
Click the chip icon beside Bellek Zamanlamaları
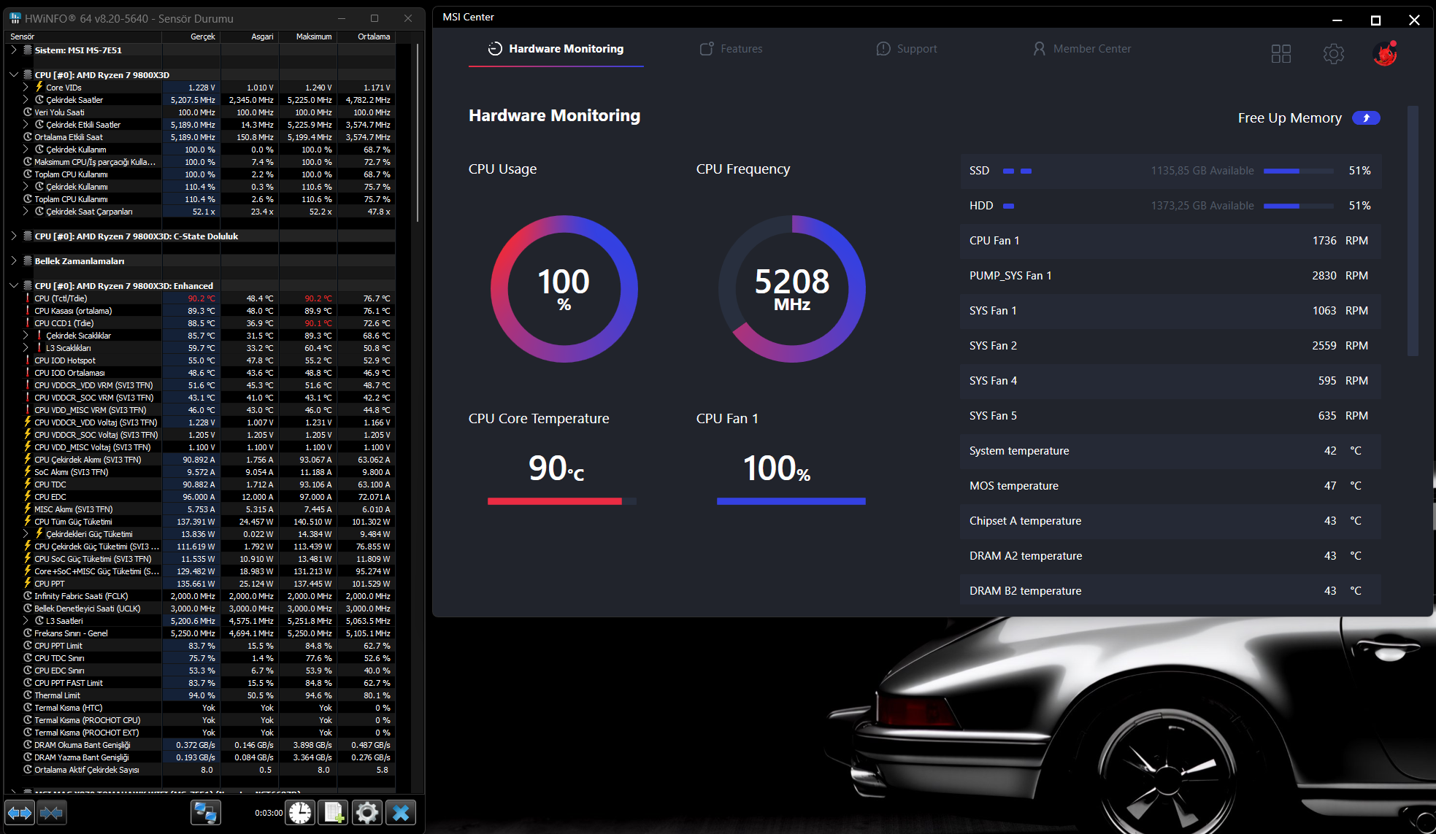coord(28,261)
